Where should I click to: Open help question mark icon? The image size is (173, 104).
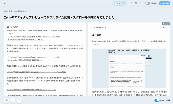[x=19, y=100]
